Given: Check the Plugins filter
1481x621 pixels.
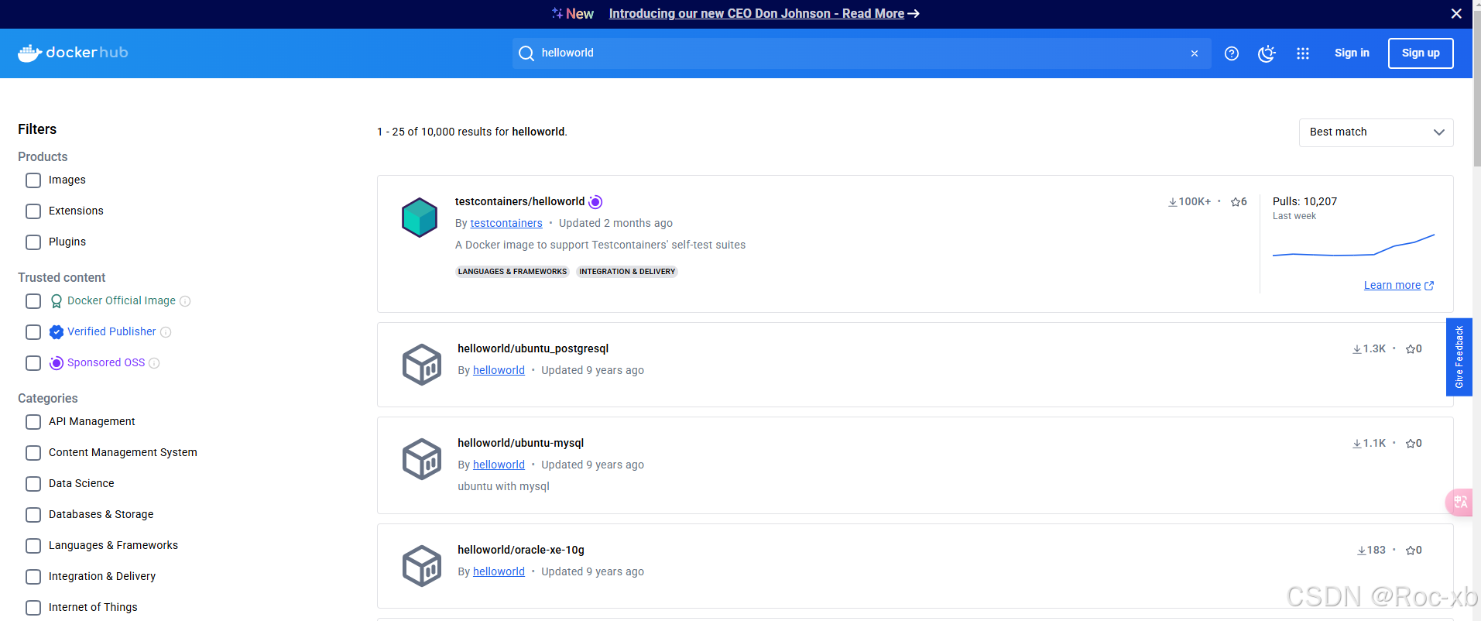Looking at the screenshot, I should pyautogui.click(x=33, y=242).
